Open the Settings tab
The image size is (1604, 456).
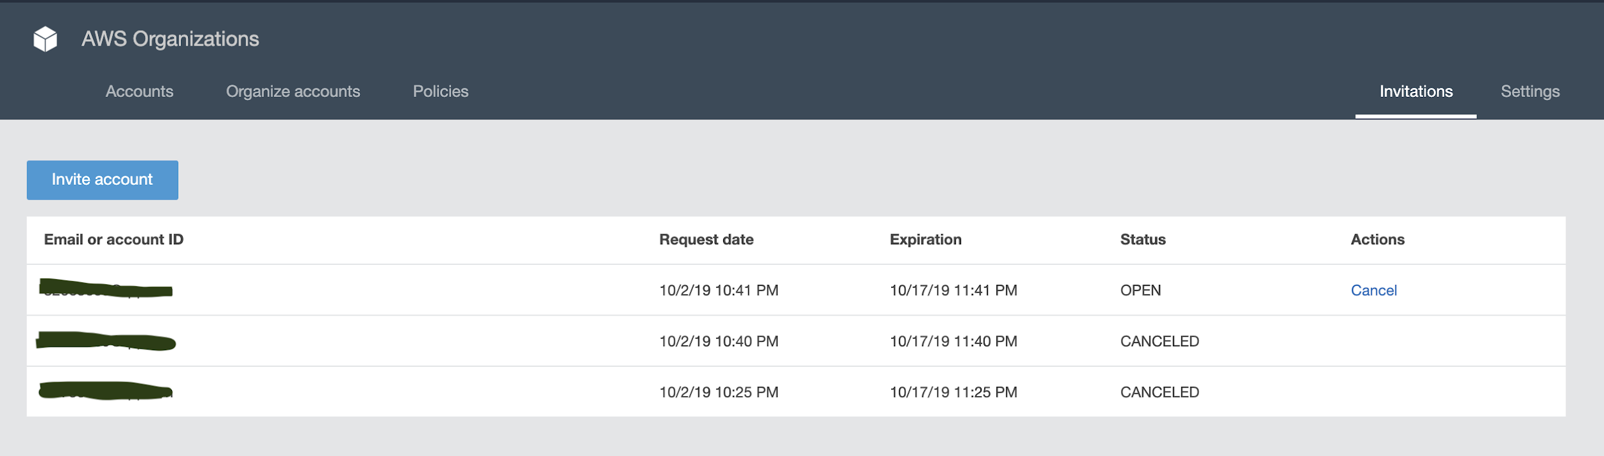pos(1530,92)
